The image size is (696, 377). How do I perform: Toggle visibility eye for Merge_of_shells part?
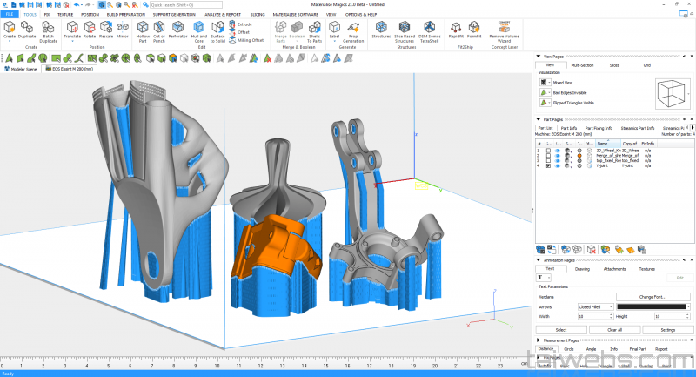click(558, 155)
